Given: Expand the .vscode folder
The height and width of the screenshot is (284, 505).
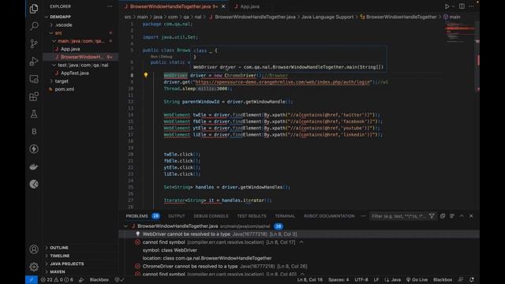Looking at the screenshot, I should 63,24.
